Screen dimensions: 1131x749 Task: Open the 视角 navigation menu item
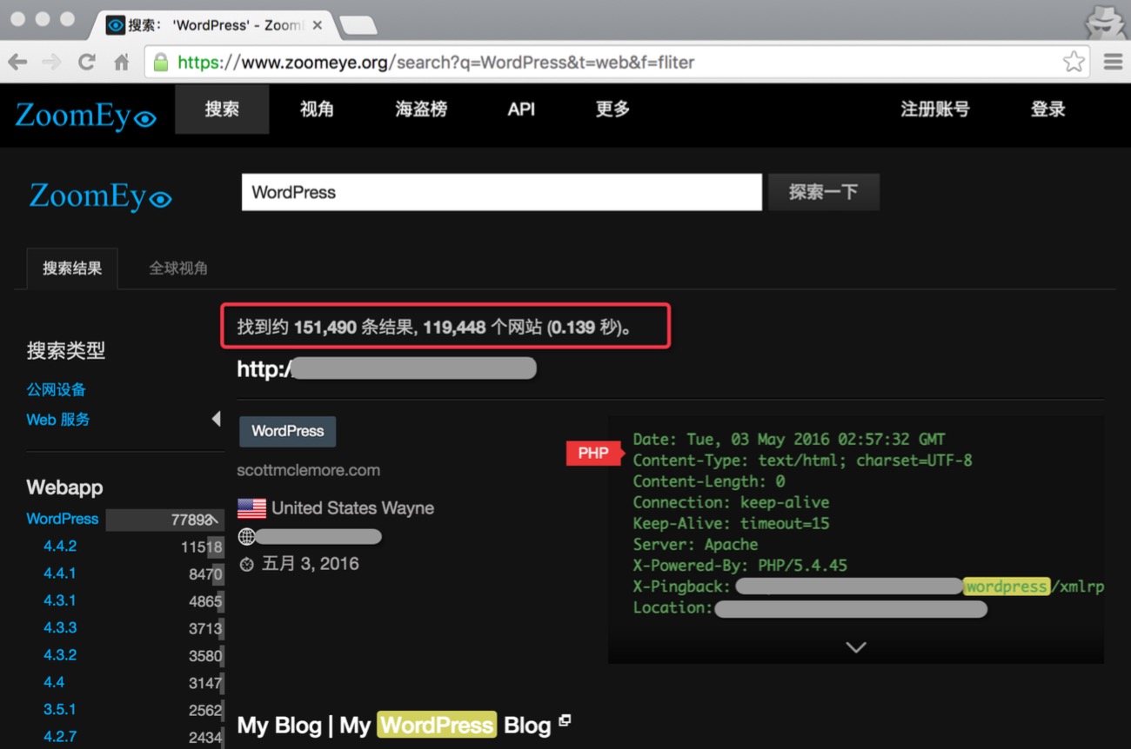coord(317,109)
